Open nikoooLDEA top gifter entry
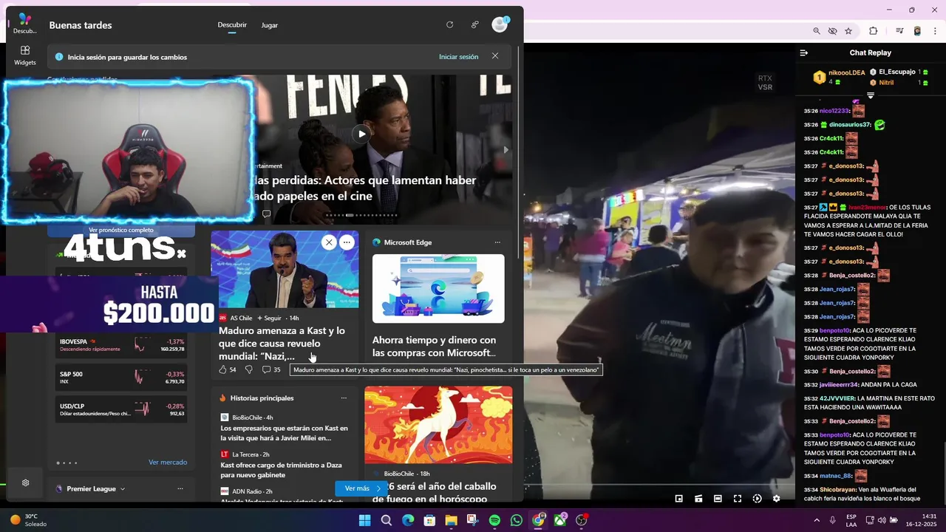946x532 pixels. 840,77
